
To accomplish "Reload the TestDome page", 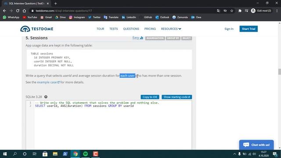I will pyautogui.click(x=18, y=11).
